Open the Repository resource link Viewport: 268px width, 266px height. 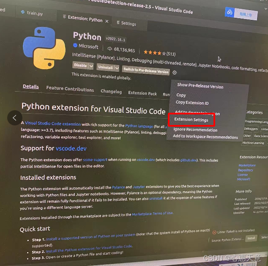click(246, 170)
